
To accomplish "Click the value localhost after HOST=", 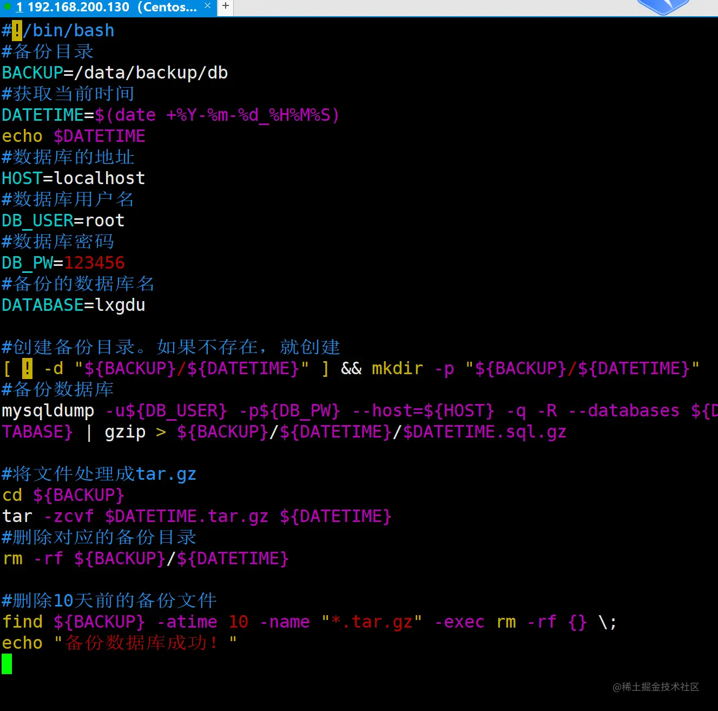I will (100, 178).
